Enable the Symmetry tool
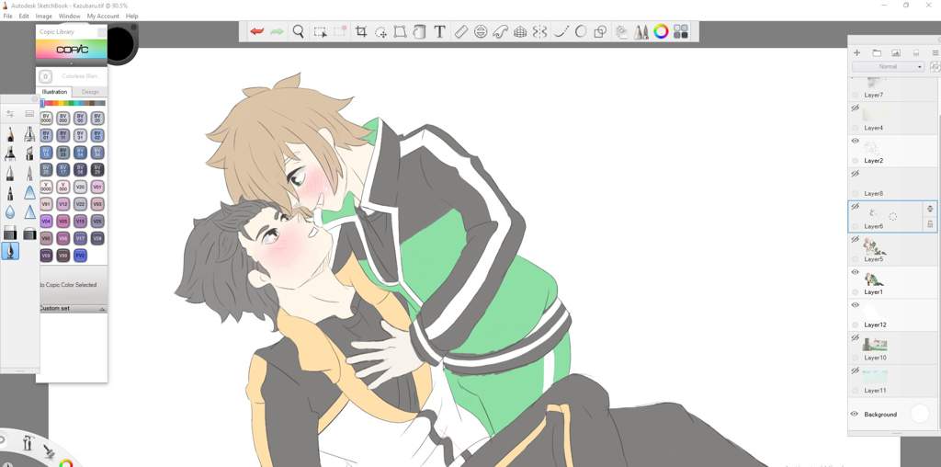Viewport: 941px width, 467px height. [540, 32]
